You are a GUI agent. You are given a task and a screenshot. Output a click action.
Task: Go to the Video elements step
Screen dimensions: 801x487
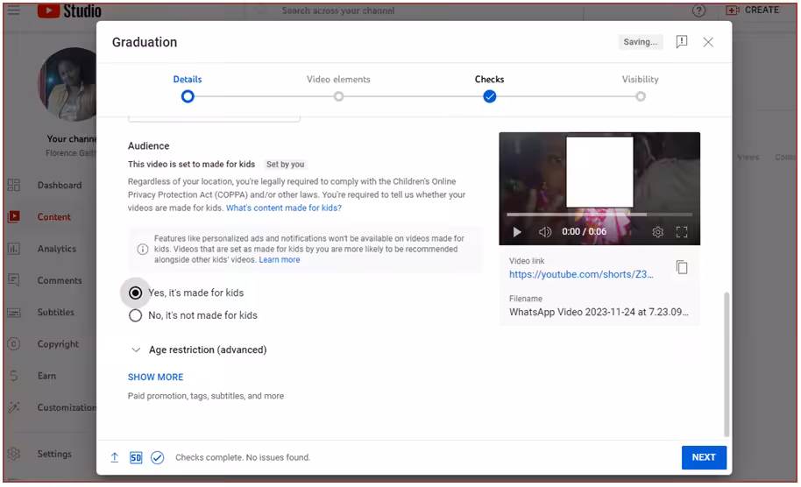pyautogui.click(x=338, y=79)
